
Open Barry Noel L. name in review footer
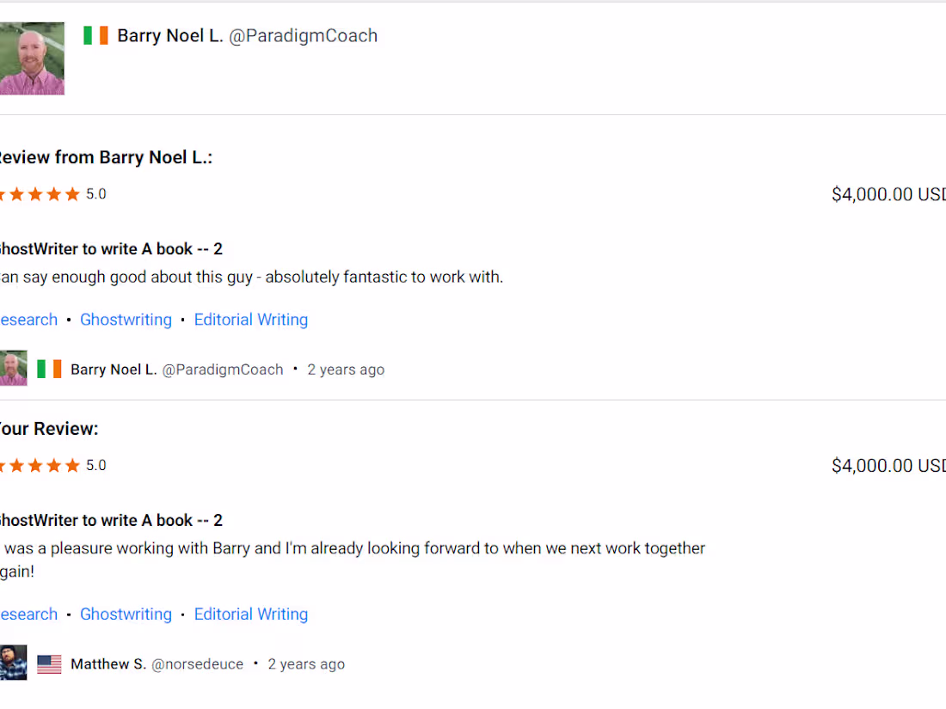(x=114, y=370)
